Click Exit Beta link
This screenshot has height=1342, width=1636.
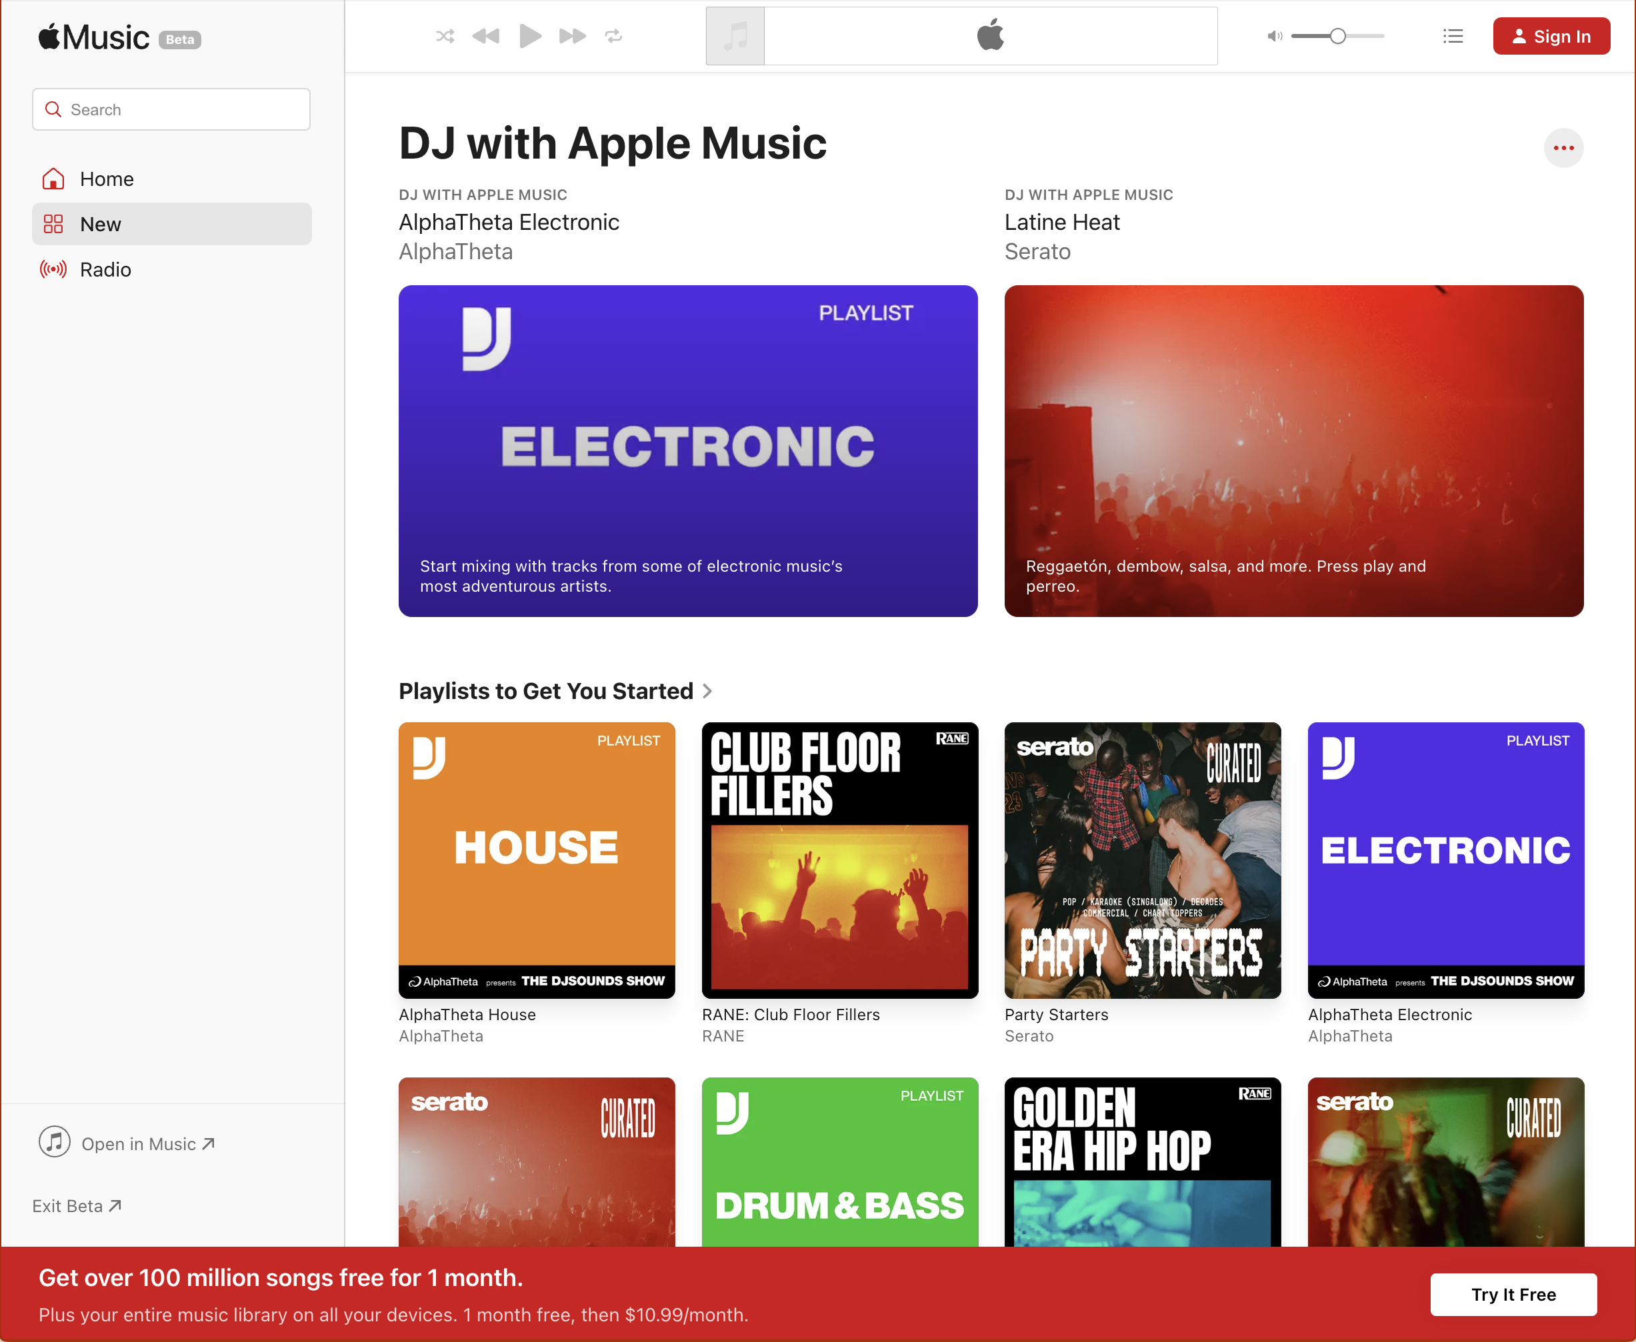coord(77,1206)
